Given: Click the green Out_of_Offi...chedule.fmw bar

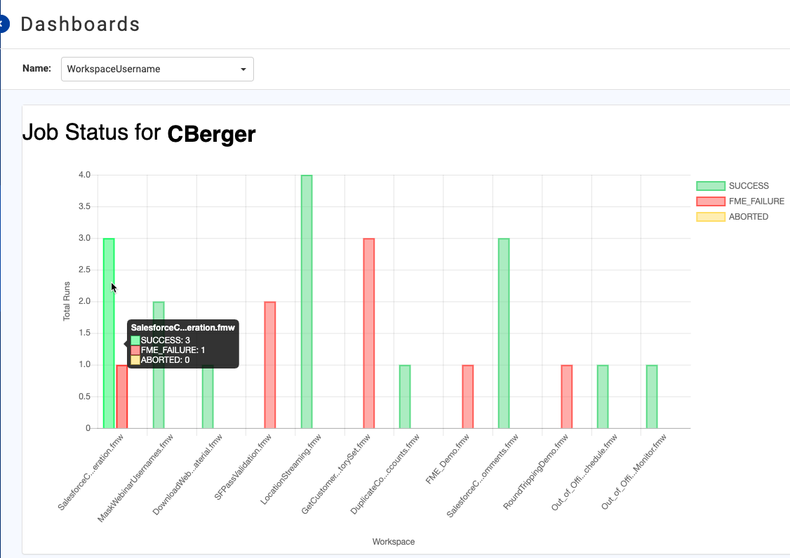Looking at the screenshot, I should (x=603, y=397).
